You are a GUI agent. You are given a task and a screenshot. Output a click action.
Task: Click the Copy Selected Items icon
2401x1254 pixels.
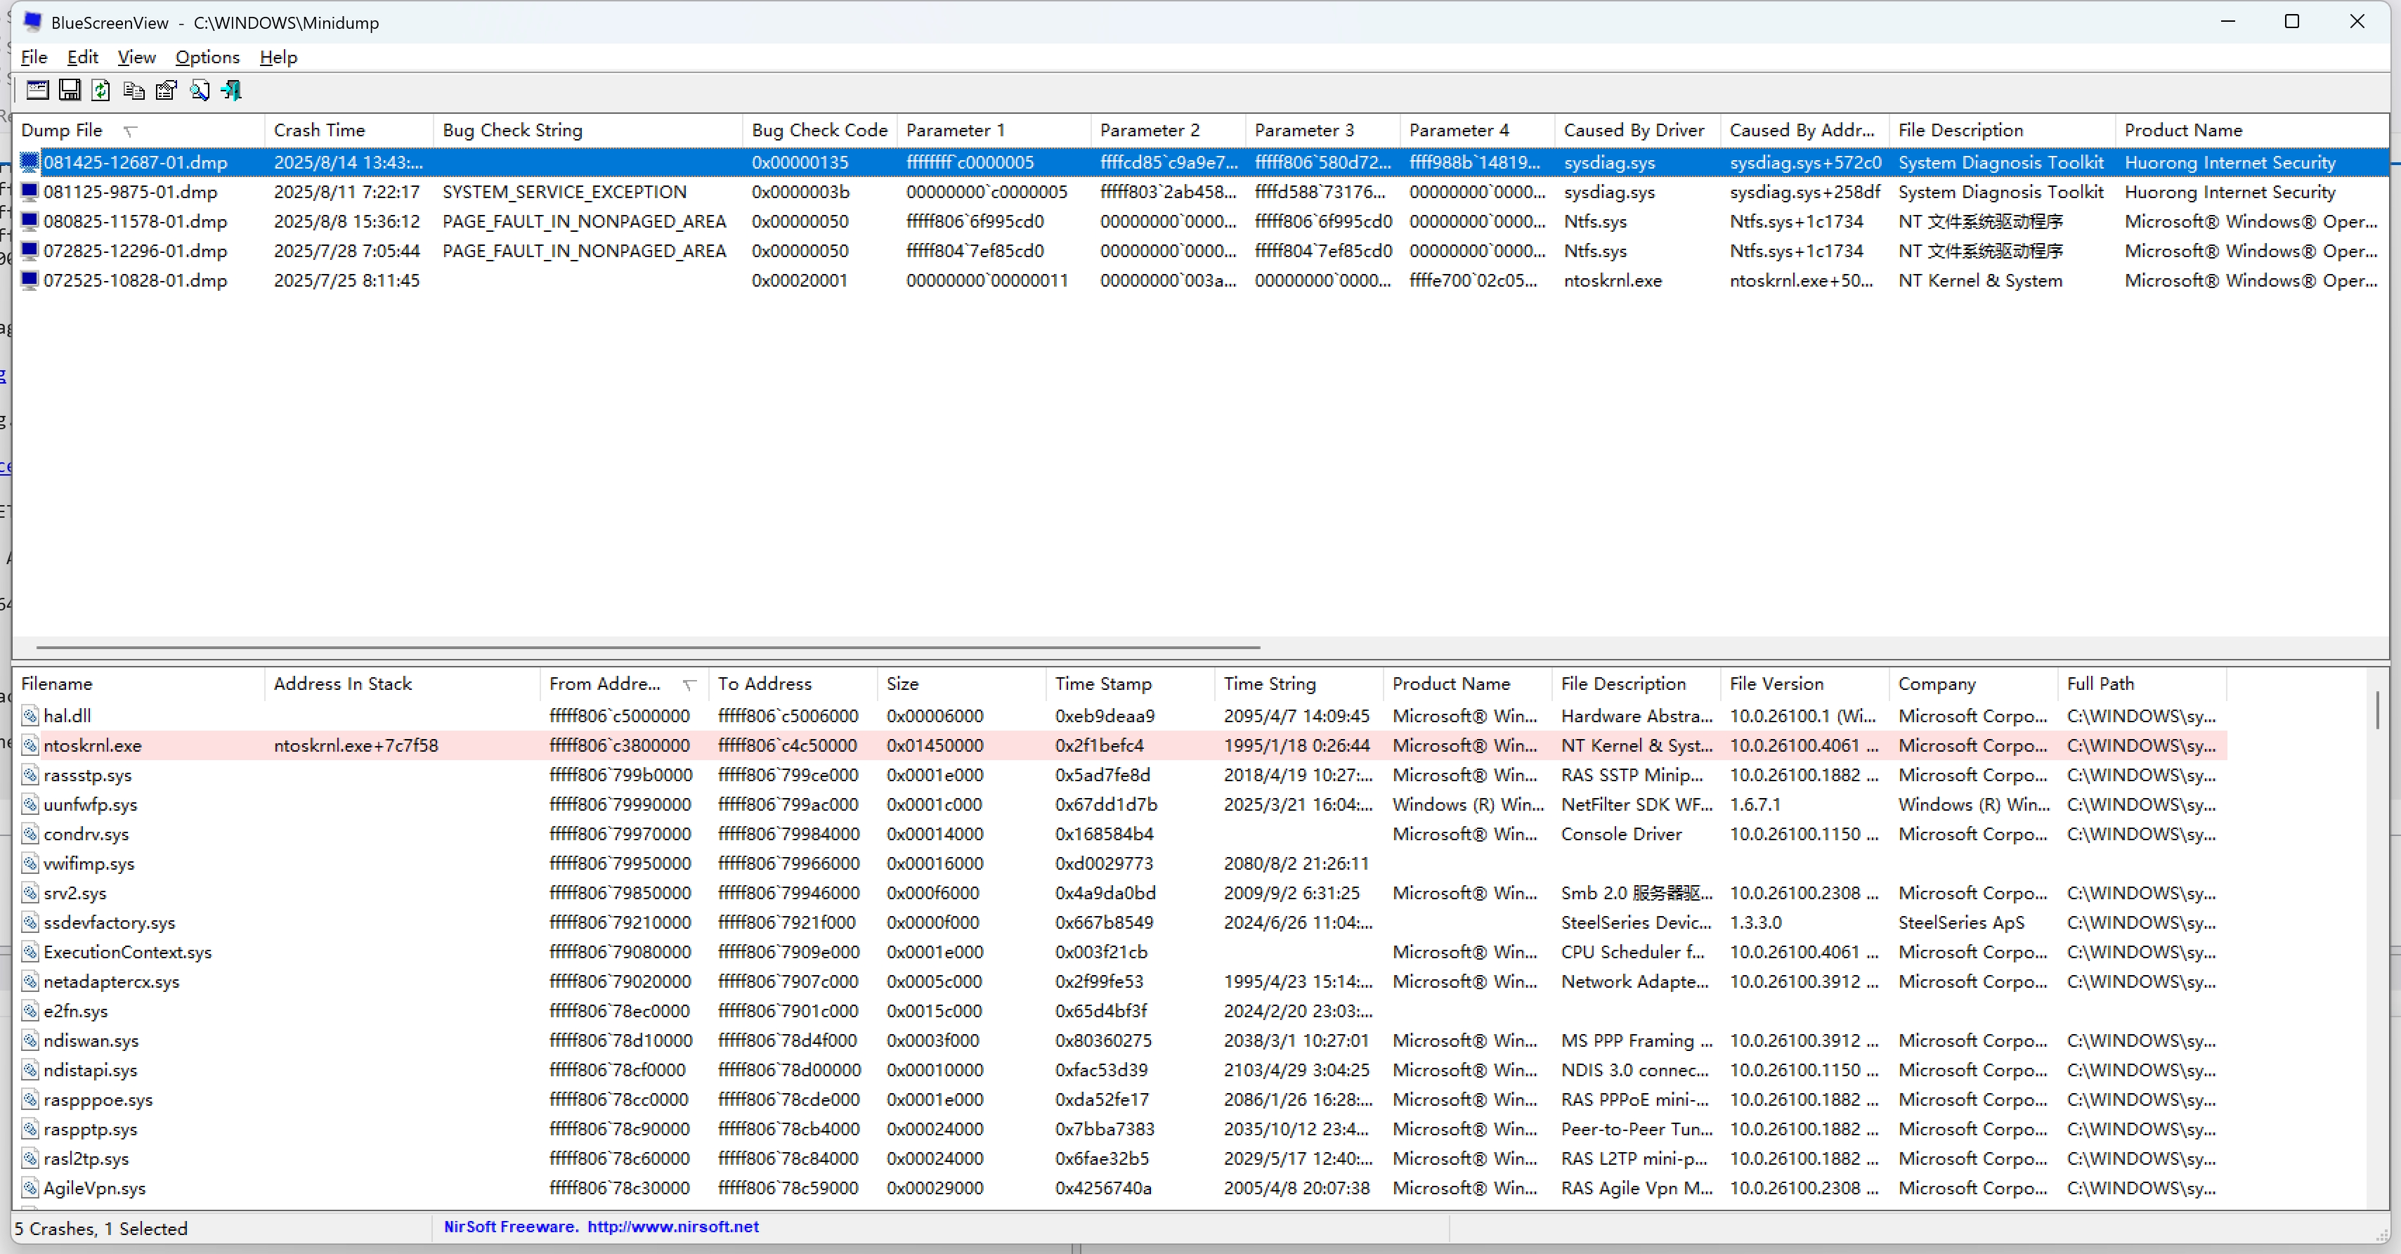(134, 91)
